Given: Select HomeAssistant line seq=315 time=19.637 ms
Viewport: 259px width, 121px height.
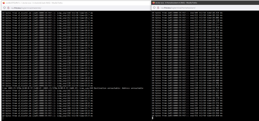Looking at the screenshot, I should (187, 25).
